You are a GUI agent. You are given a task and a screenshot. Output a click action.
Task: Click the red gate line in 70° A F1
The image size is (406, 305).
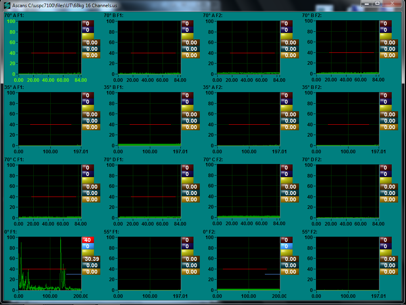click(x=54, y=53)
